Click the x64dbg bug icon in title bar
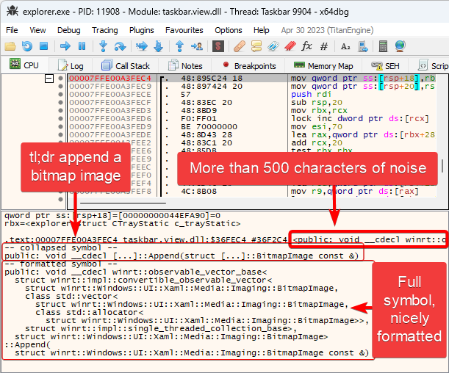The width and height of the screenshot is (449, 373). point(12,12)
